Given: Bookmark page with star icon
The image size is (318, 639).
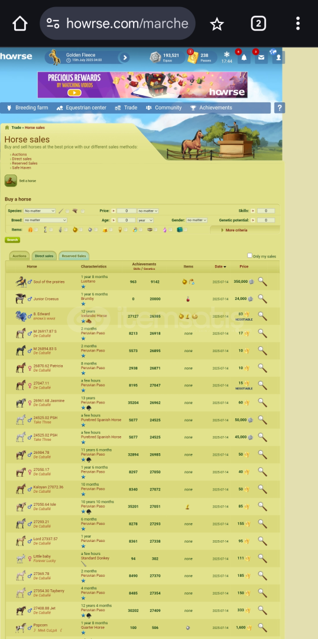Looking at the screenshot, I should tap(216, 24).
